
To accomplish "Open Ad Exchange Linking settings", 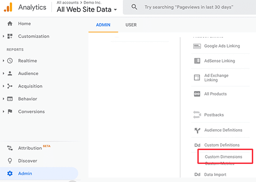I will (216, 78).
